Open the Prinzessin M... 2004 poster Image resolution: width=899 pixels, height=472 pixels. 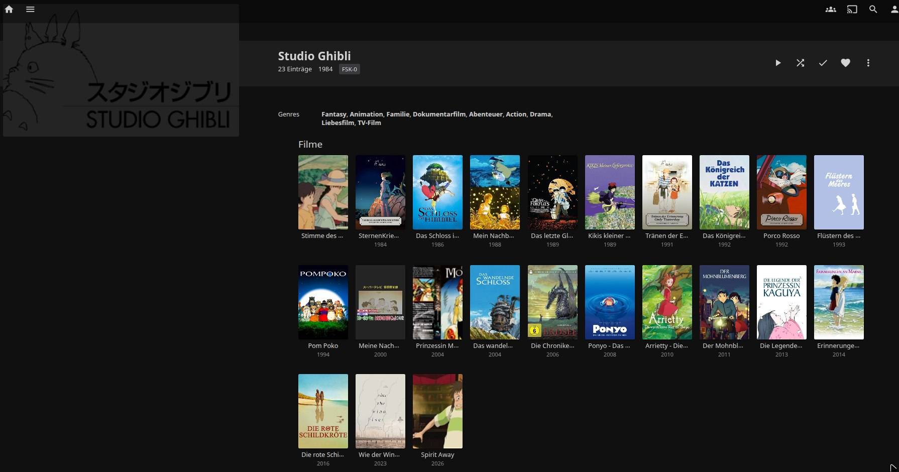437,302
